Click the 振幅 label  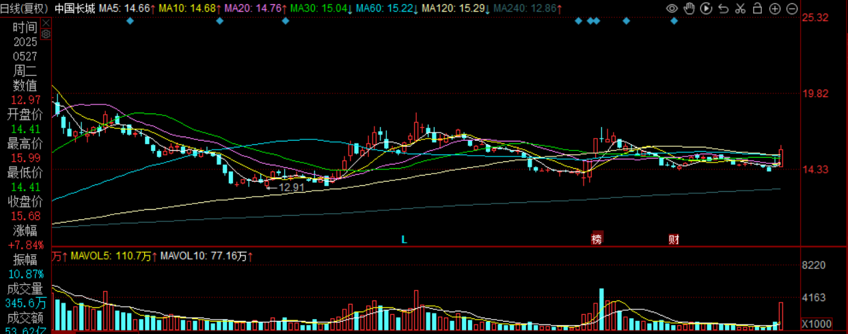25,260
